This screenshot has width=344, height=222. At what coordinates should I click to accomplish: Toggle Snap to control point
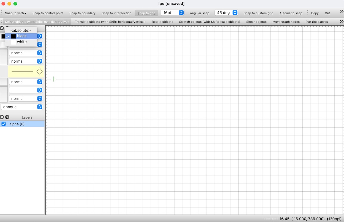point(48,13)
